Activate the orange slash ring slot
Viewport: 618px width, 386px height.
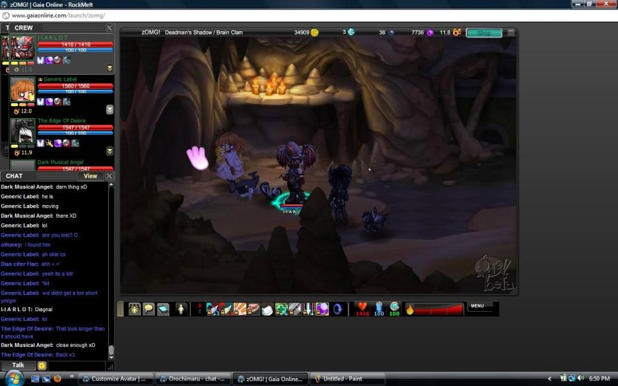click(240, 309)
